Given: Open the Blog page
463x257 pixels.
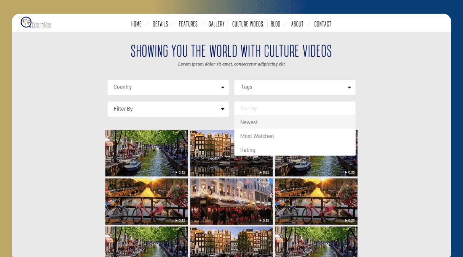Looking at the screenshot, I should tap(275, 24).
